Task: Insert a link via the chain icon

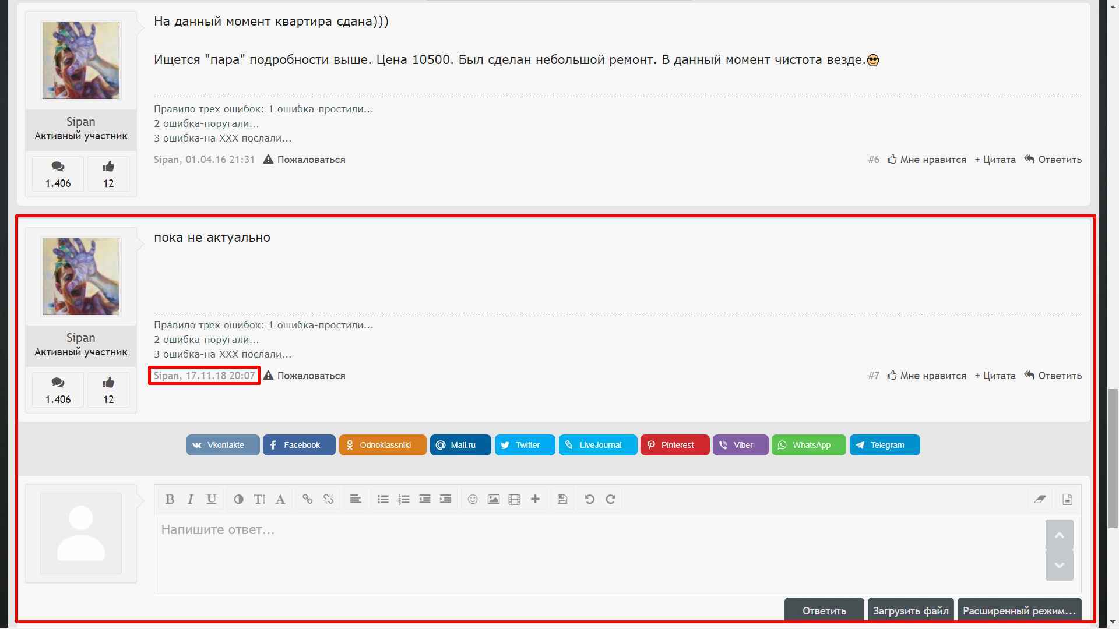Action: click(x=307, y=499)
